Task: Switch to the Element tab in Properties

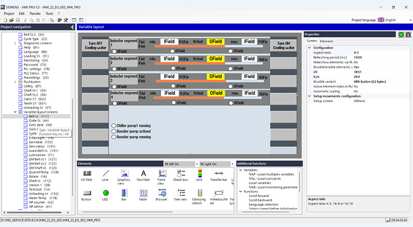Action: [x=326, y=41]
